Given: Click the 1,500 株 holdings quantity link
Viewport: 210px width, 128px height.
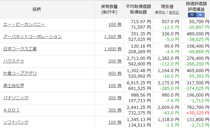Looking at the screenshot, I should tap(113, 37).
